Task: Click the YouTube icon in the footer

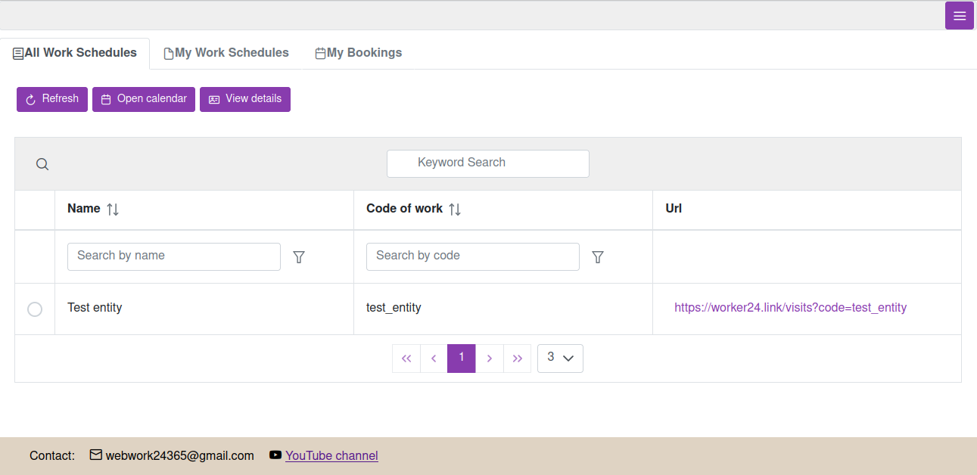Action: point(275,455)
